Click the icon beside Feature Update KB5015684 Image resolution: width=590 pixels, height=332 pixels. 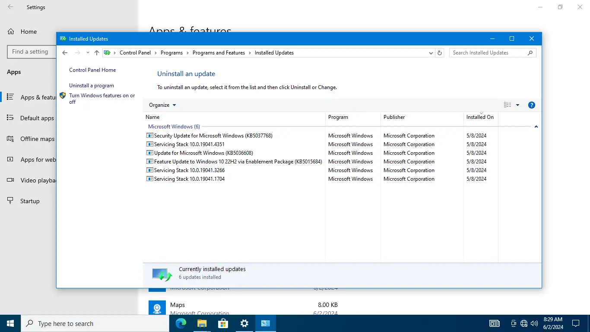click(x=150, y=162)
